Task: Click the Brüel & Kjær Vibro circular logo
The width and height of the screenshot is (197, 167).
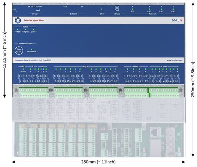Action: (x=18, y=20)
